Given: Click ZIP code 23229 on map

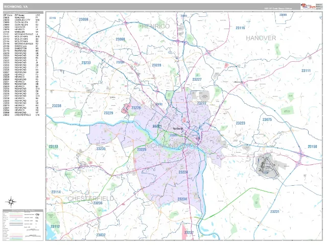Looking at the screenshot, I should [108, 113].
